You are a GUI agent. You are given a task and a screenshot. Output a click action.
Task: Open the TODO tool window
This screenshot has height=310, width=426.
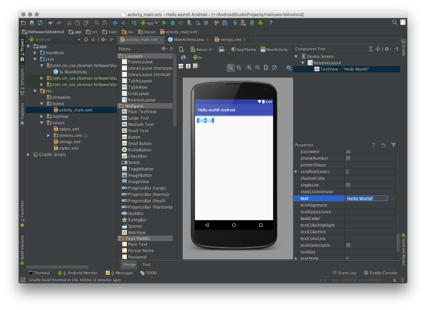(x=149, y=273)
